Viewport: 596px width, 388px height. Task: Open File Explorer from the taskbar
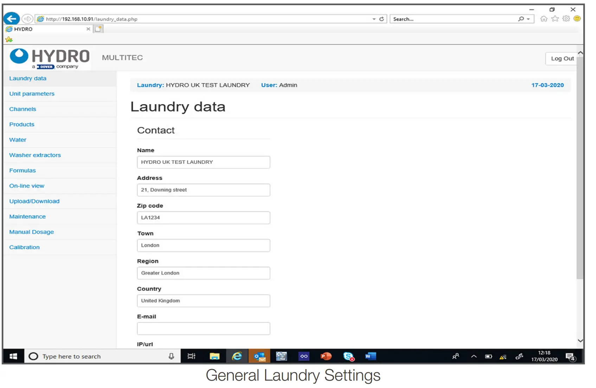(x=214, y=356)
